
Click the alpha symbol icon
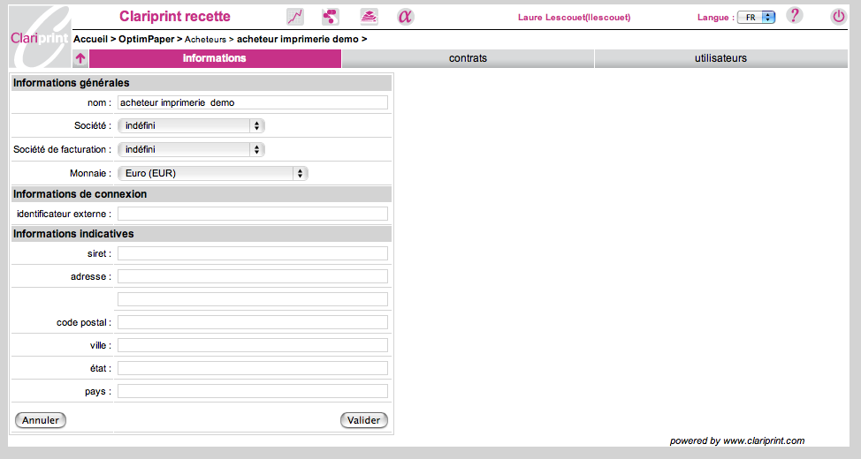click(x=405, y=17)
